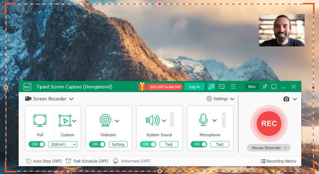Viewport: 319px width, 174px height.
Task: Expand the snapshot camera dropdown arrow
Action: click(295, 99)
